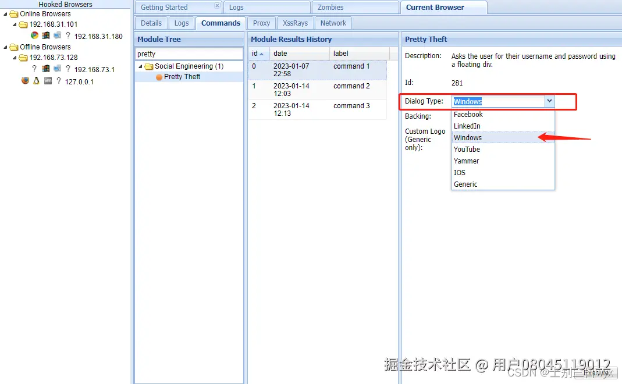This screenshot has width=622, height=384.
Task: Open the Network tab
Action: 333,23
